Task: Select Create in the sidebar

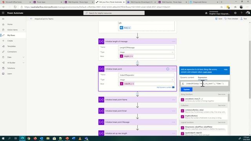Action: 10,41
